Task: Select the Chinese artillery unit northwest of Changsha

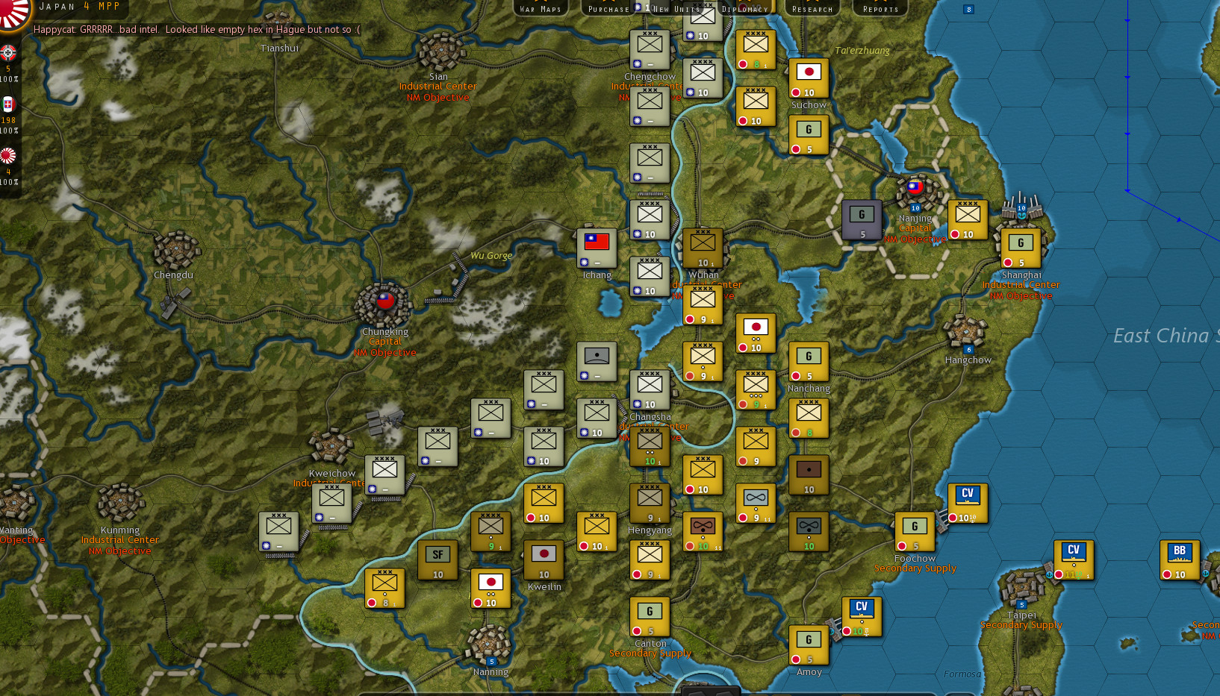Action: [597, 362]
